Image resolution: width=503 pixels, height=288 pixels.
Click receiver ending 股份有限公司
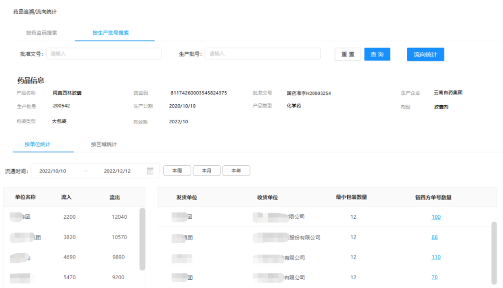[305, 237]
